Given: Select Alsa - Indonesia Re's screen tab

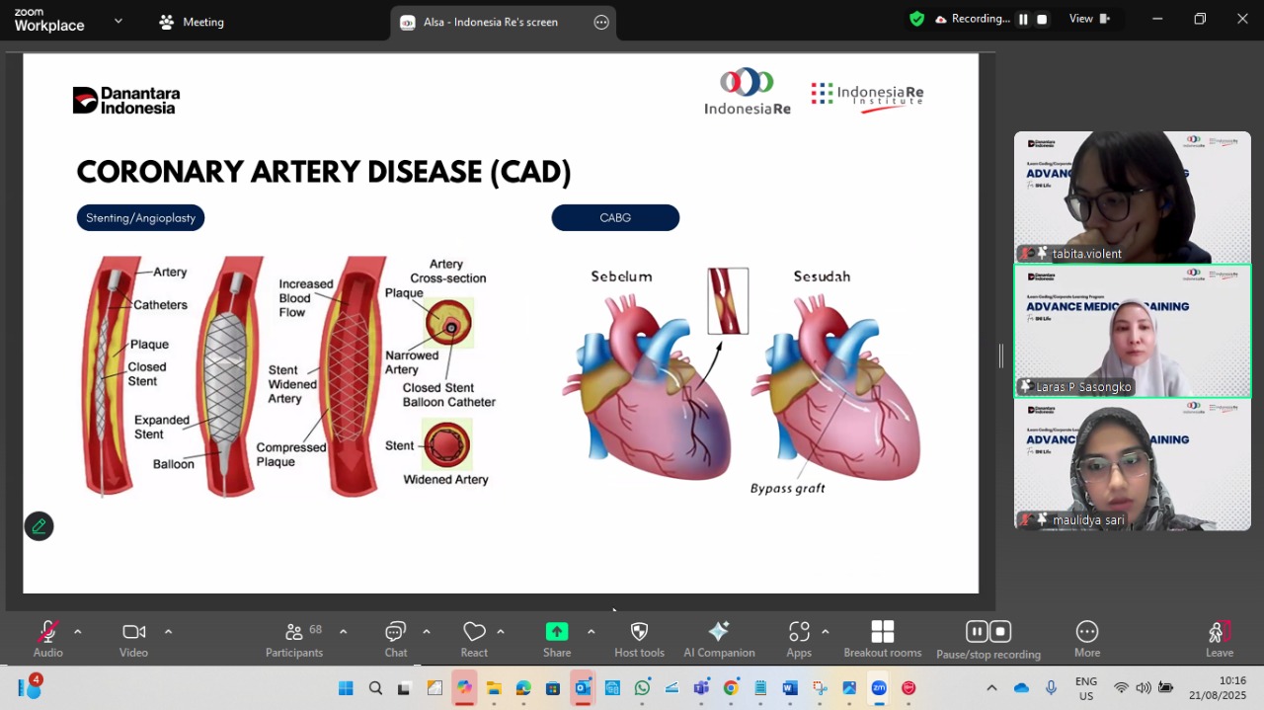Looking at the screenshot, I should pos(490,22).
